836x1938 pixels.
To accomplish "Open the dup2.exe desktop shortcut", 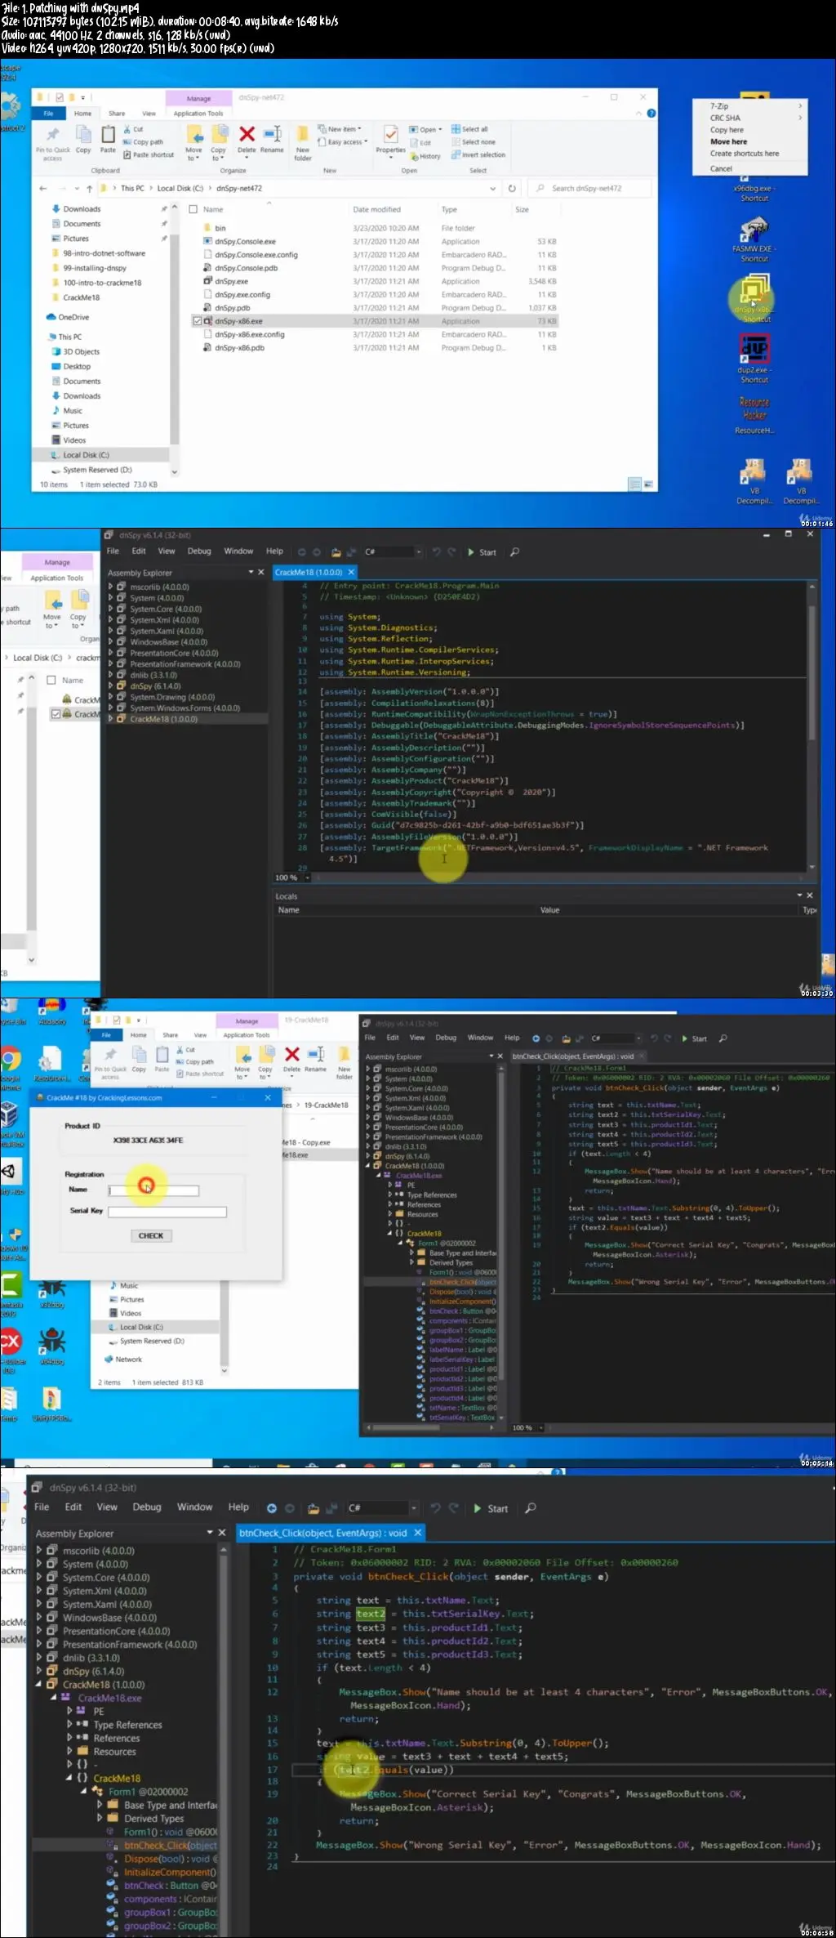I will pyautogui.click(x=754, y=359).
